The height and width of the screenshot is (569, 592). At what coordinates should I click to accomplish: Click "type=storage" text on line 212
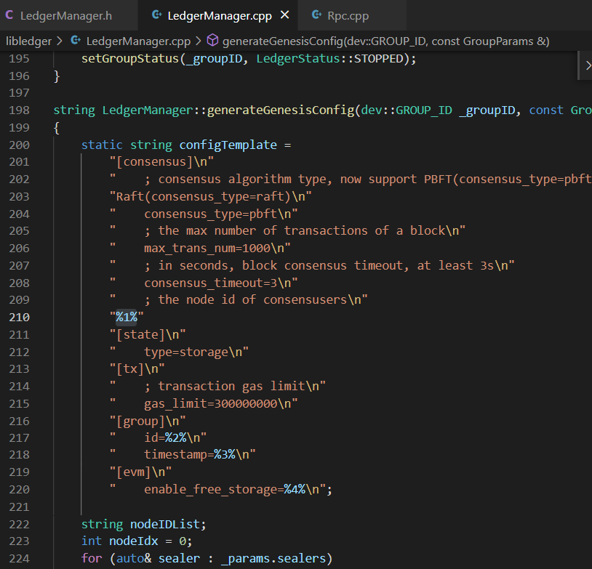pyautogui.click(x=186, y=352)
